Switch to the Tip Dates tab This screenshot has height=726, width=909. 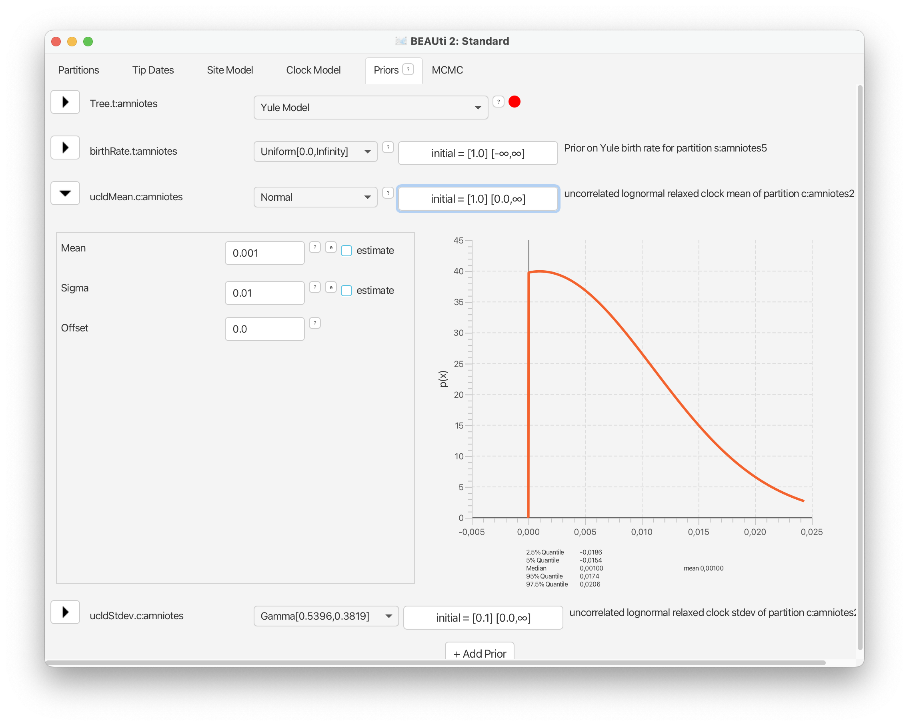tap(152, 70)
